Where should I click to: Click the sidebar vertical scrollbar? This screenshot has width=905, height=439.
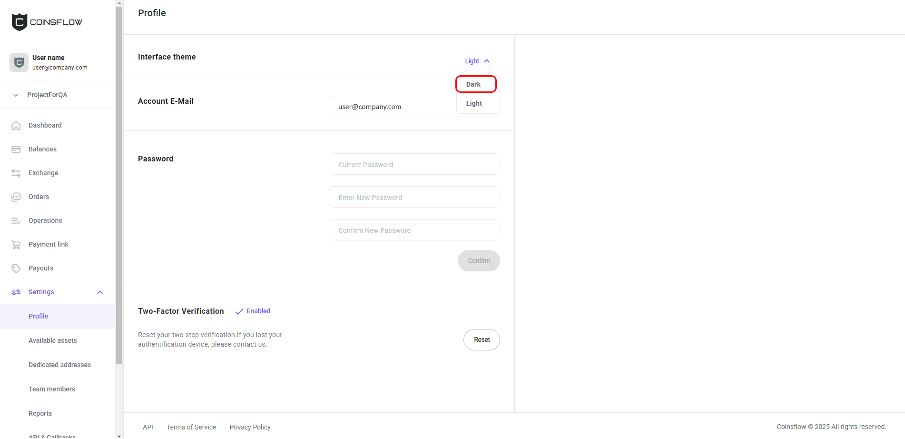click(x=119, y=190)
